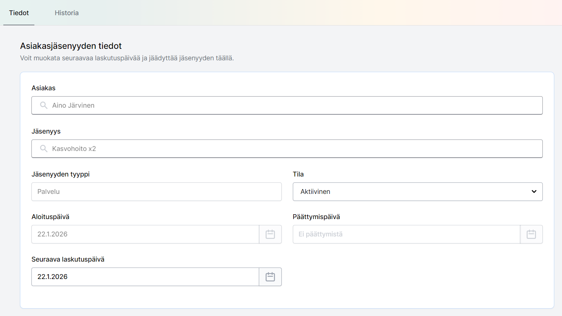Open the Aloituspäivä calendar picker

270,234
